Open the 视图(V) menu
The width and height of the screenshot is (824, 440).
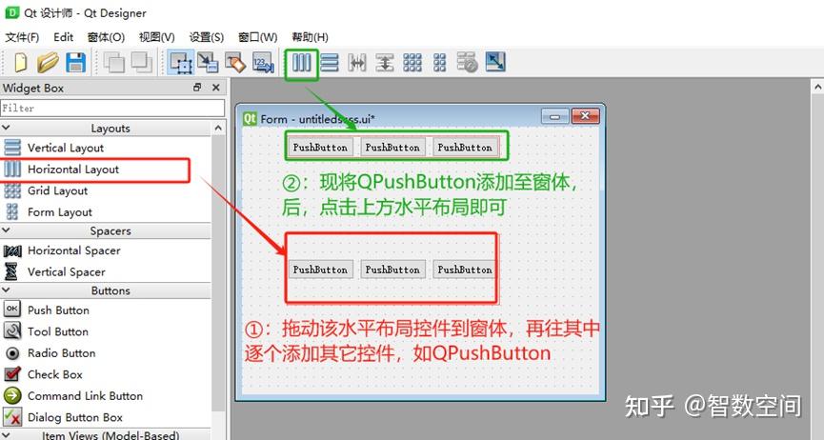click(x=156, y=37)
